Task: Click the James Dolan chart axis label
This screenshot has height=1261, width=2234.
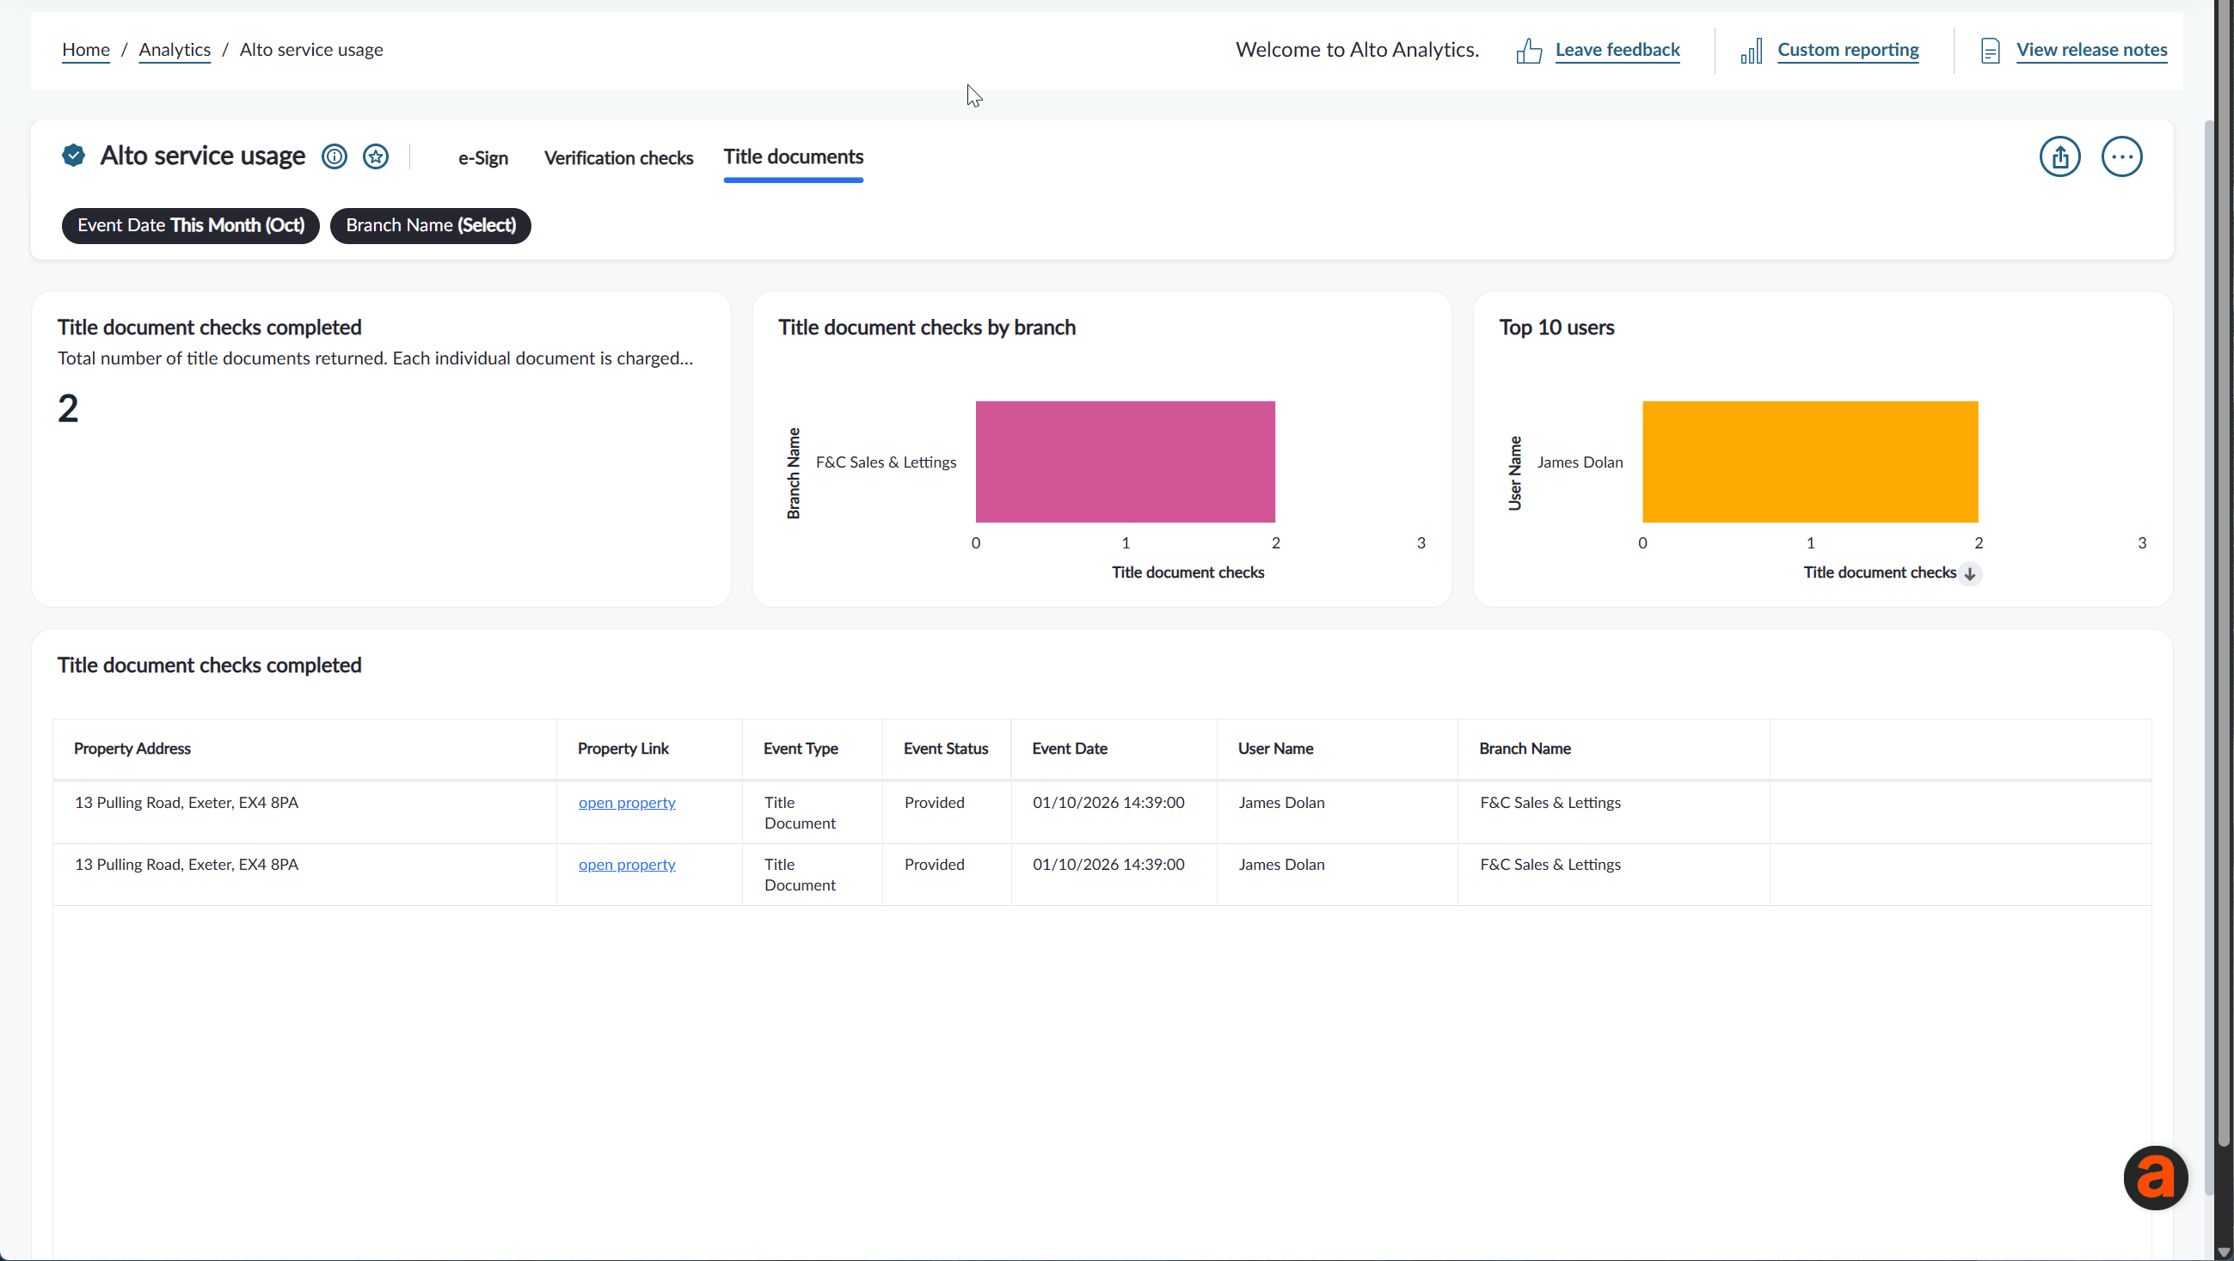Action: click(1580, 462)
